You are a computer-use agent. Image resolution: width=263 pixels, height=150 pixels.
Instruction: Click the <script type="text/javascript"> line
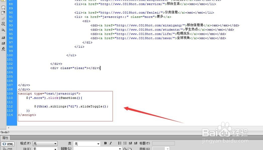[49, 94]
